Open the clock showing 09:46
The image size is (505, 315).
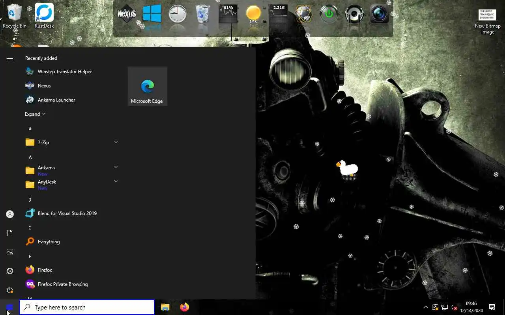click(471, 307)
